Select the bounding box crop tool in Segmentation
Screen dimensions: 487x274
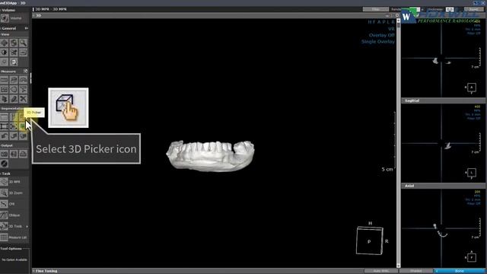point(4,126)
